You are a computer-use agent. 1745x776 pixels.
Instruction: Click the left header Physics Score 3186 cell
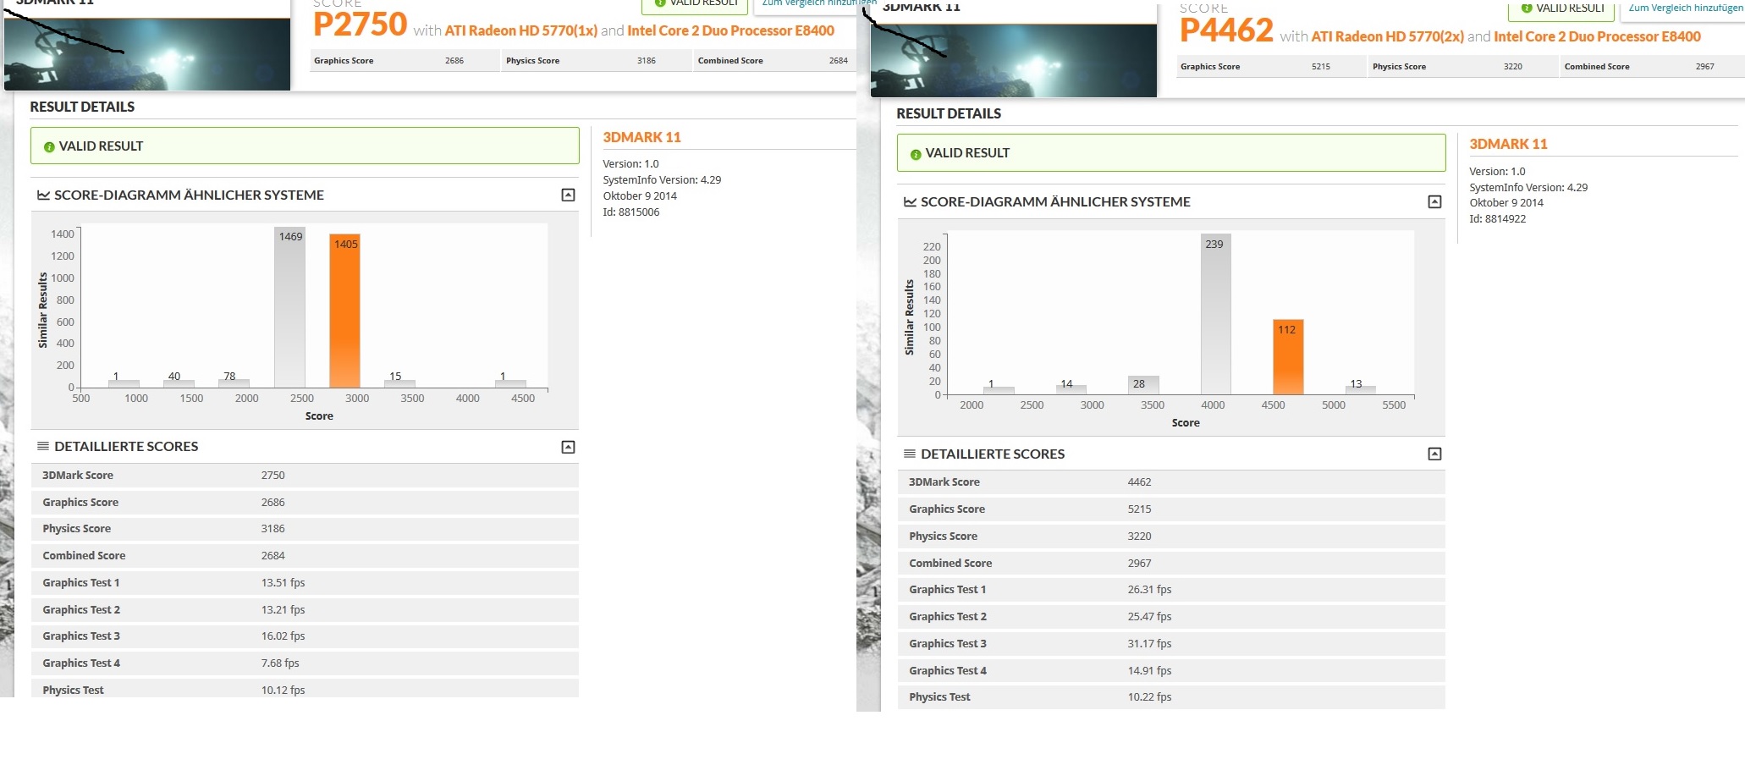coord(596,61)
